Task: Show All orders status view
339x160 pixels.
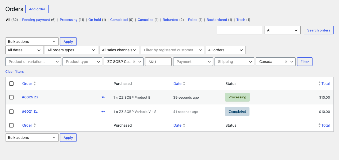Action: [x=8, y=20]
